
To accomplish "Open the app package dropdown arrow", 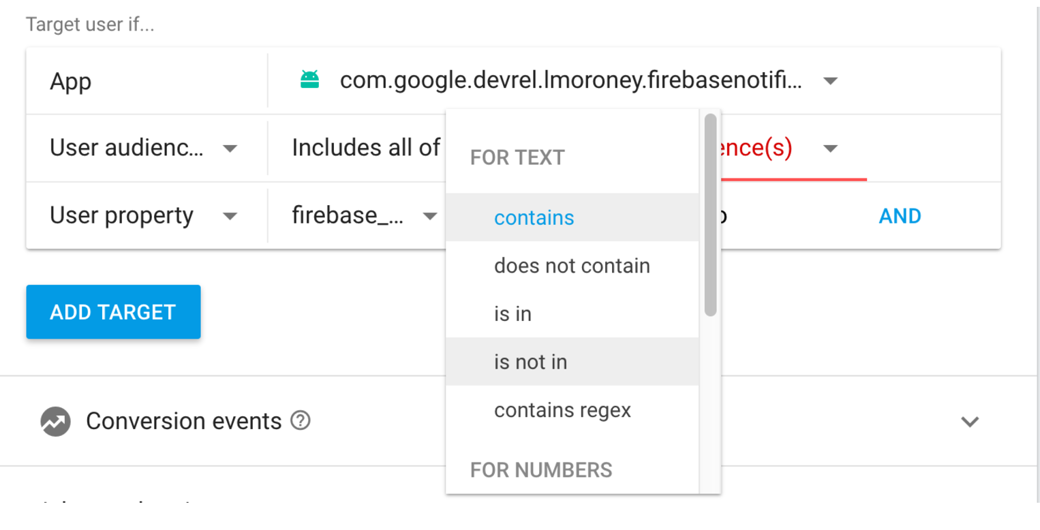I will coord(830,81).
